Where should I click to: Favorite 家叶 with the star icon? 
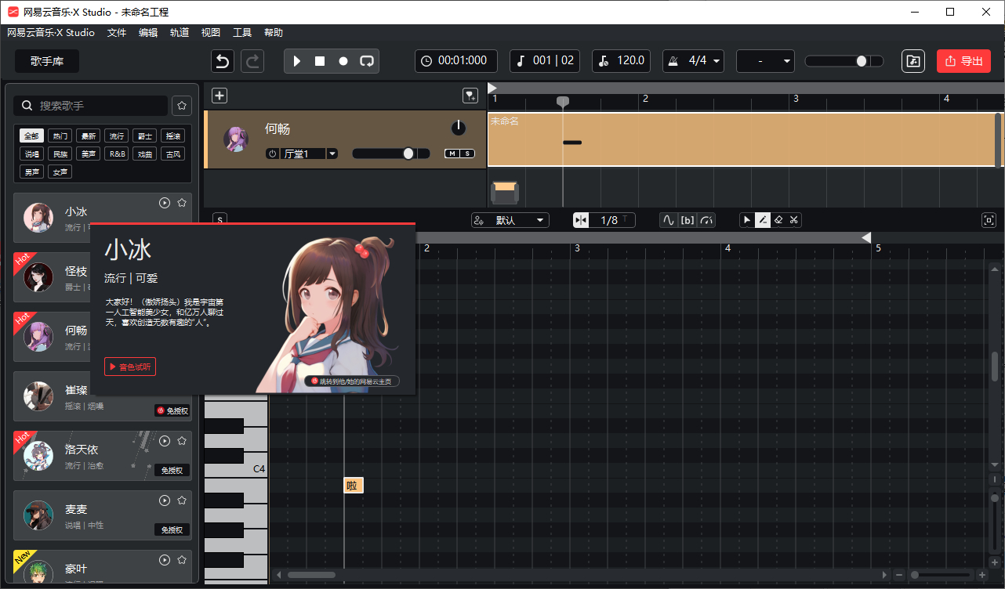coord(182,560)
